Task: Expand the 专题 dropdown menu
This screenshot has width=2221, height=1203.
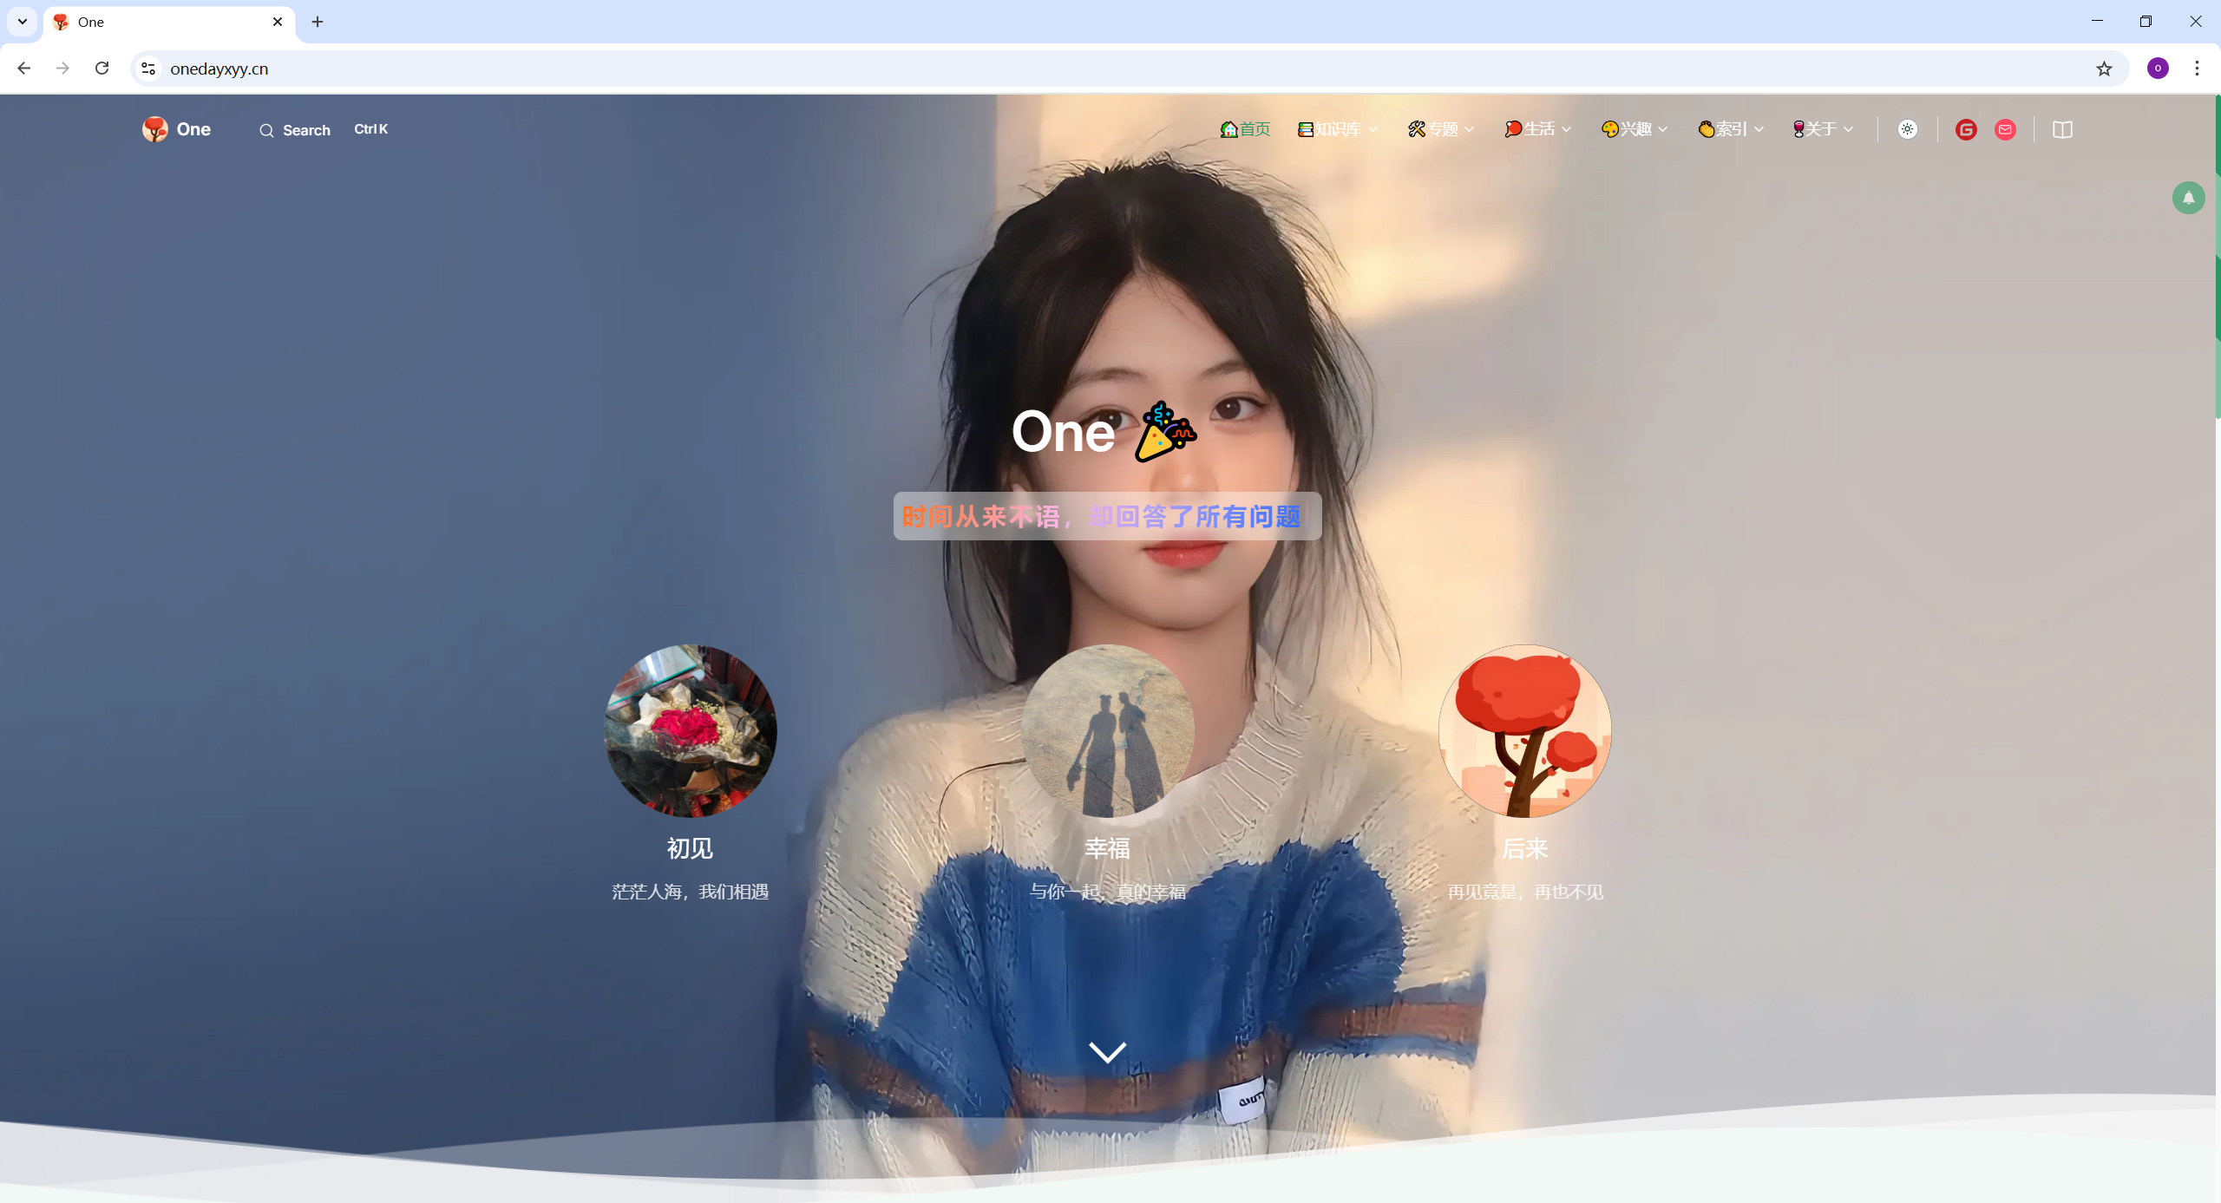Action: (1441, 129)
